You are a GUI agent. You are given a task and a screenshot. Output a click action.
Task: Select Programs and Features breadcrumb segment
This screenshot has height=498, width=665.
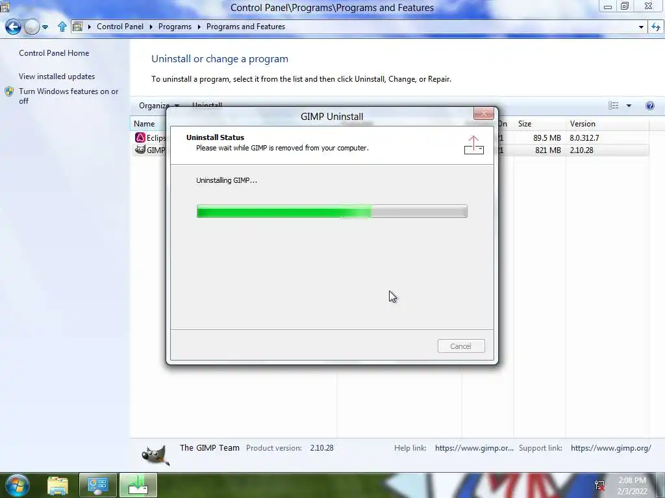[x=245, y=26]
